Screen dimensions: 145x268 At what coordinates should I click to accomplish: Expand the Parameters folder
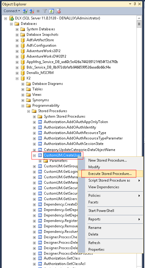point(40,161)
